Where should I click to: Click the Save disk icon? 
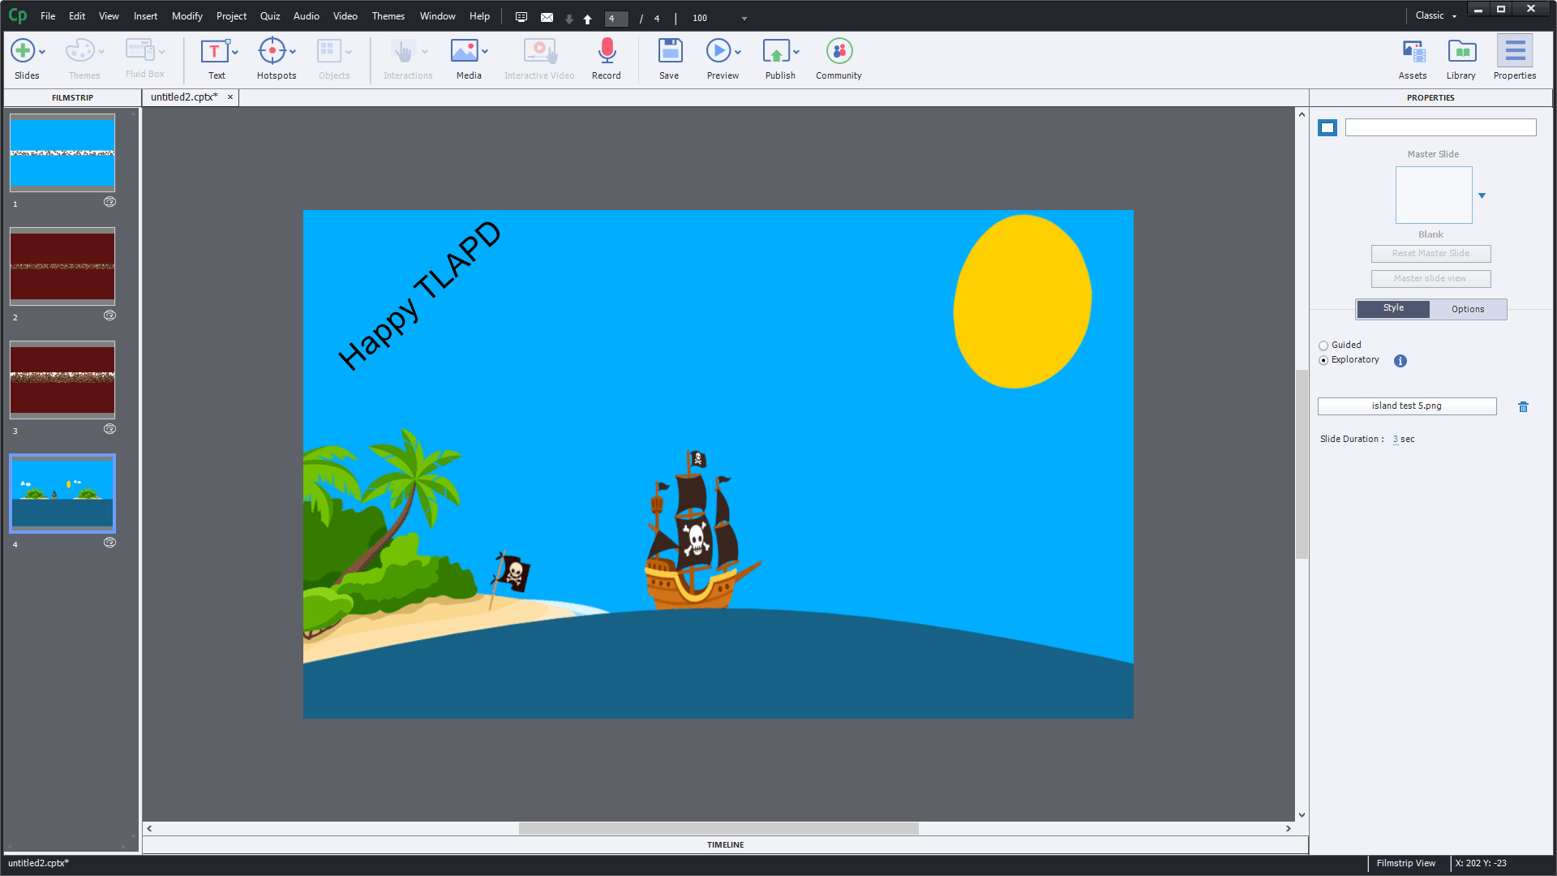point(670,51)
